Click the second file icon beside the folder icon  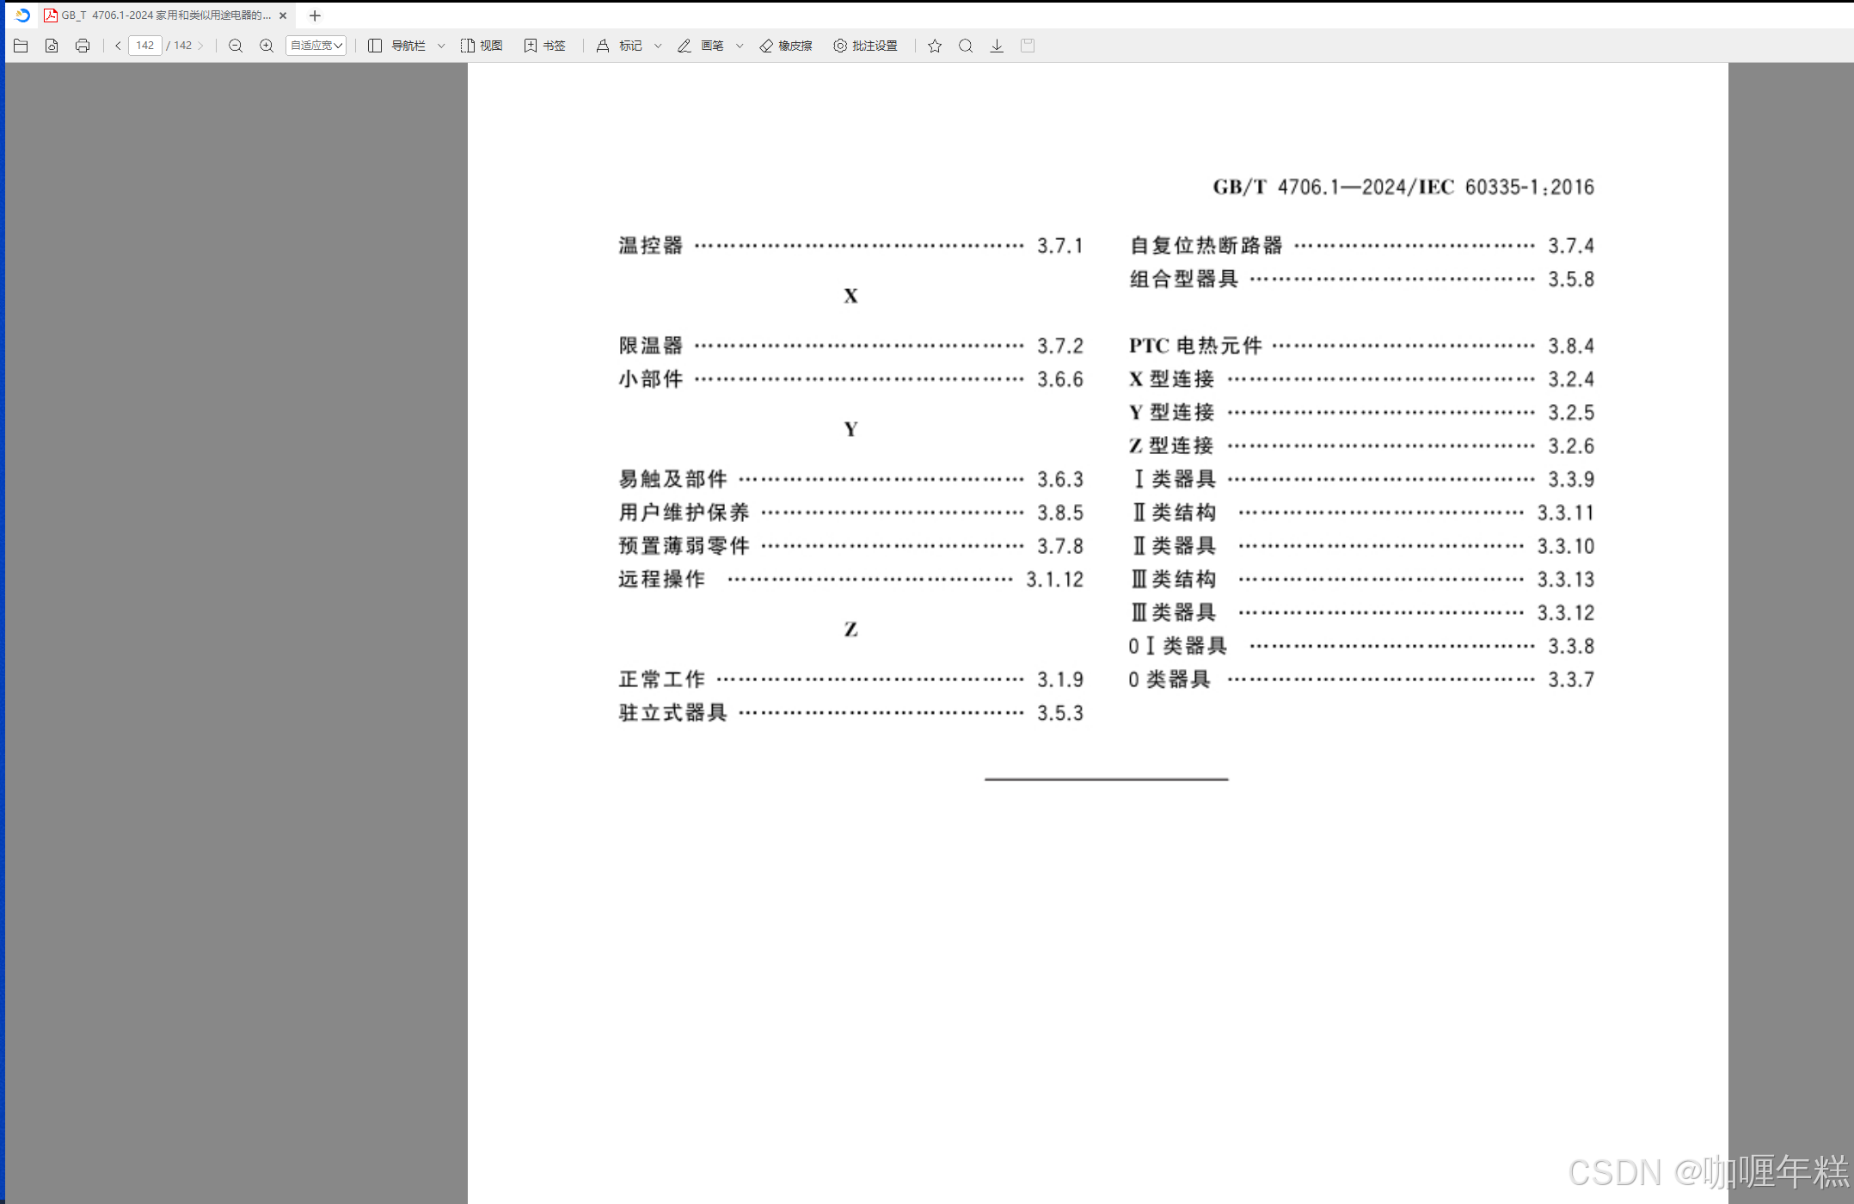click(x=52, y=46)
